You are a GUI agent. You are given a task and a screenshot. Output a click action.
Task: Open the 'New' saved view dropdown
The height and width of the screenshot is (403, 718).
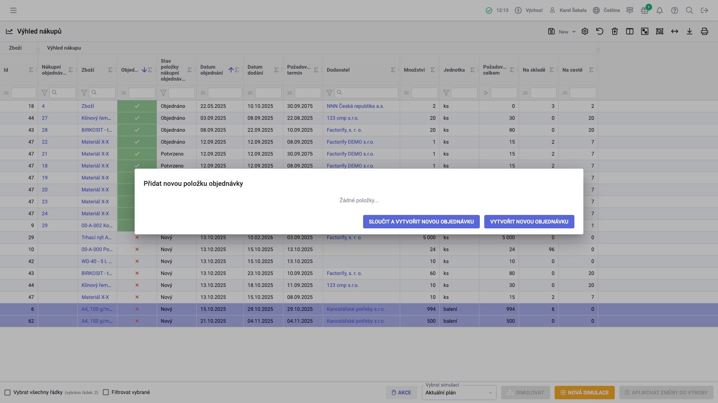click(567, 32)
